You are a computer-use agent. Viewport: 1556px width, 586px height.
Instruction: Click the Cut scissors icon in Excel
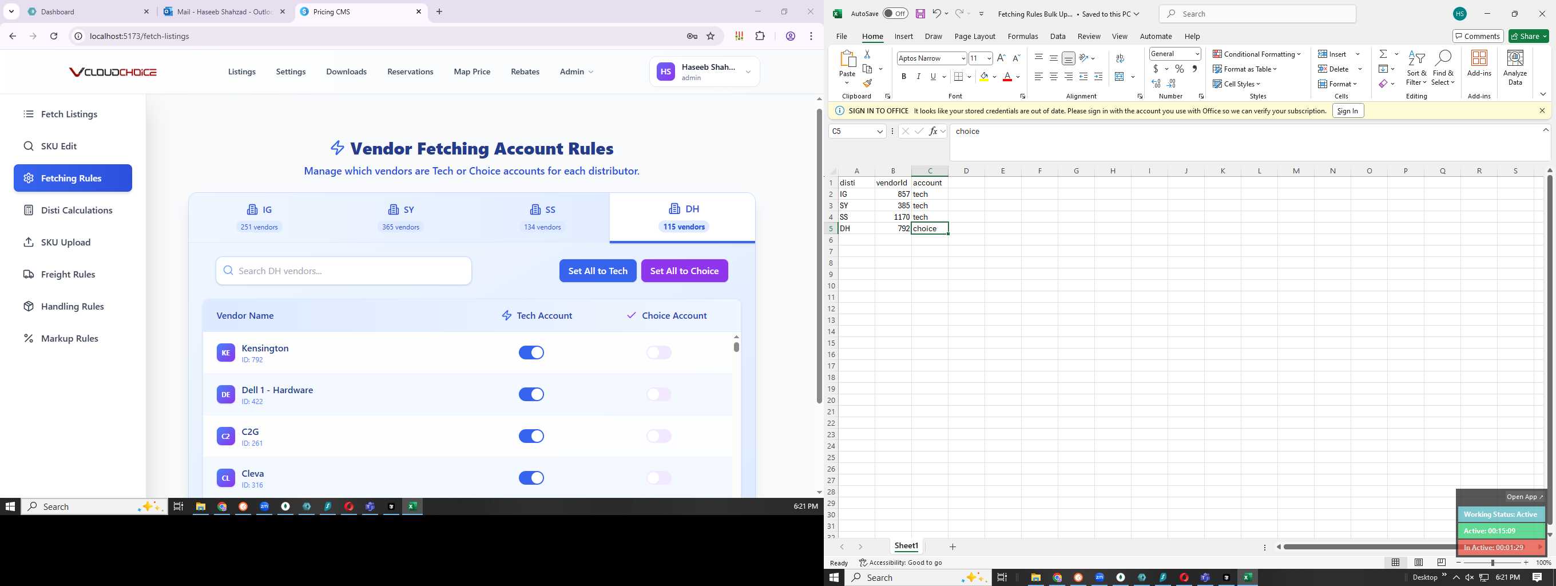click(867, 54)
